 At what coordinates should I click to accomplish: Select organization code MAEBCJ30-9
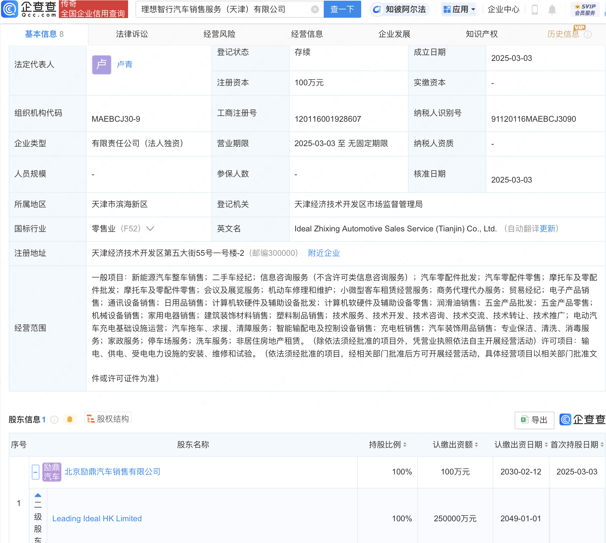coord(116,119)
